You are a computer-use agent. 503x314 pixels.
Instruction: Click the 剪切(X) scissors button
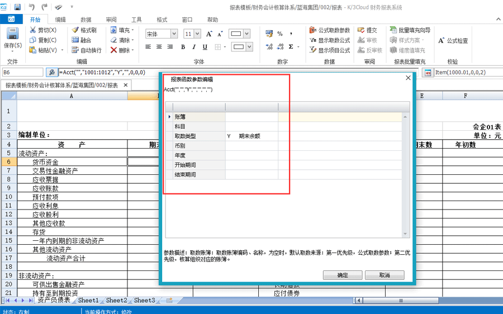click(x=43, y=30)
